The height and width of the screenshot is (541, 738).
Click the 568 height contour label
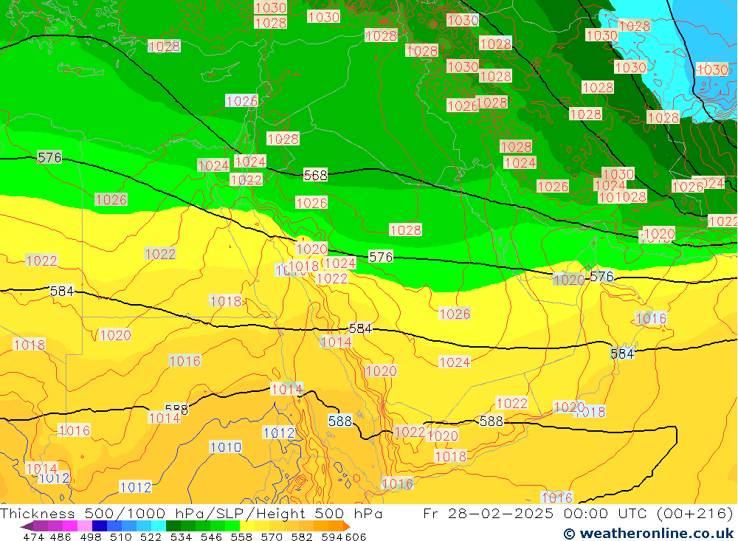[x=315, y=176]
